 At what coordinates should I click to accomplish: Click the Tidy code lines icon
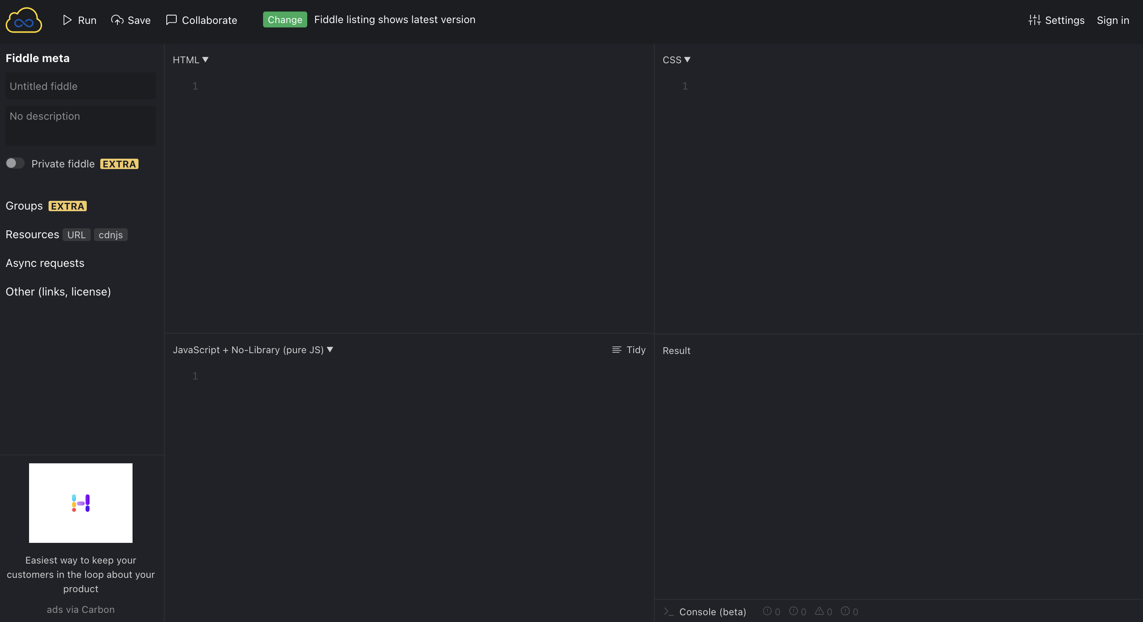(617, 350)
